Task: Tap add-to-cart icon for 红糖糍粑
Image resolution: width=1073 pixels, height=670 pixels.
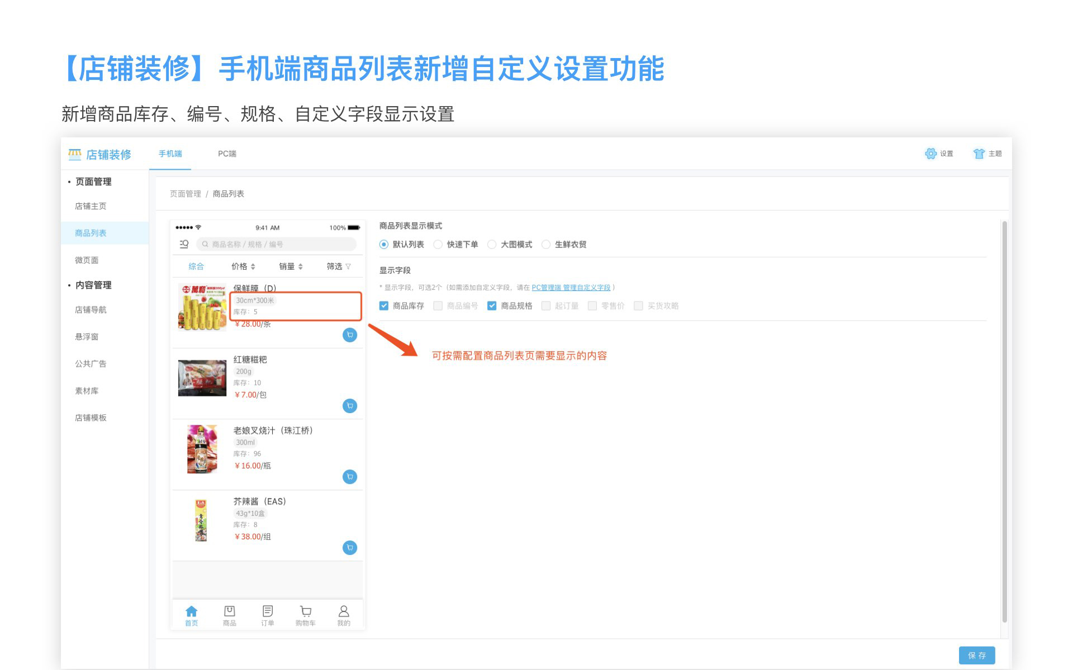Action: tap(350, 406)
